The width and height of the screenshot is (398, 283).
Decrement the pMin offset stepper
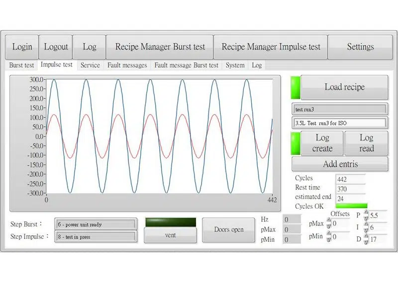click(x=328, y=240)
